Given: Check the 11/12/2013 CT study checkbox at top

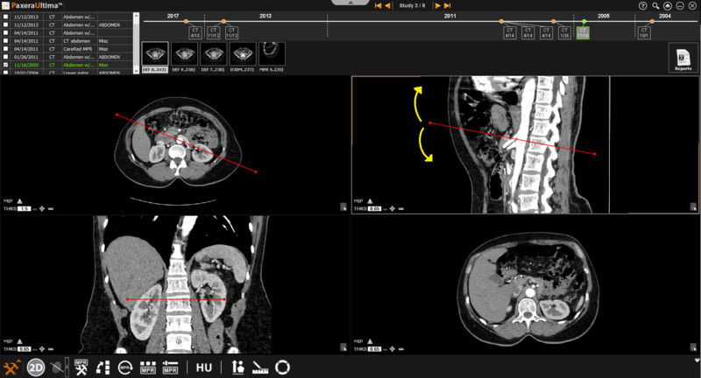Looking at the screenshot, I should (x=6, y=17).
